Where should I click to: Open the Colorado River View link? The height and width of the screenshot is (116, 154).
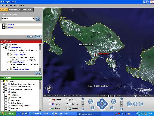[21, 69]
